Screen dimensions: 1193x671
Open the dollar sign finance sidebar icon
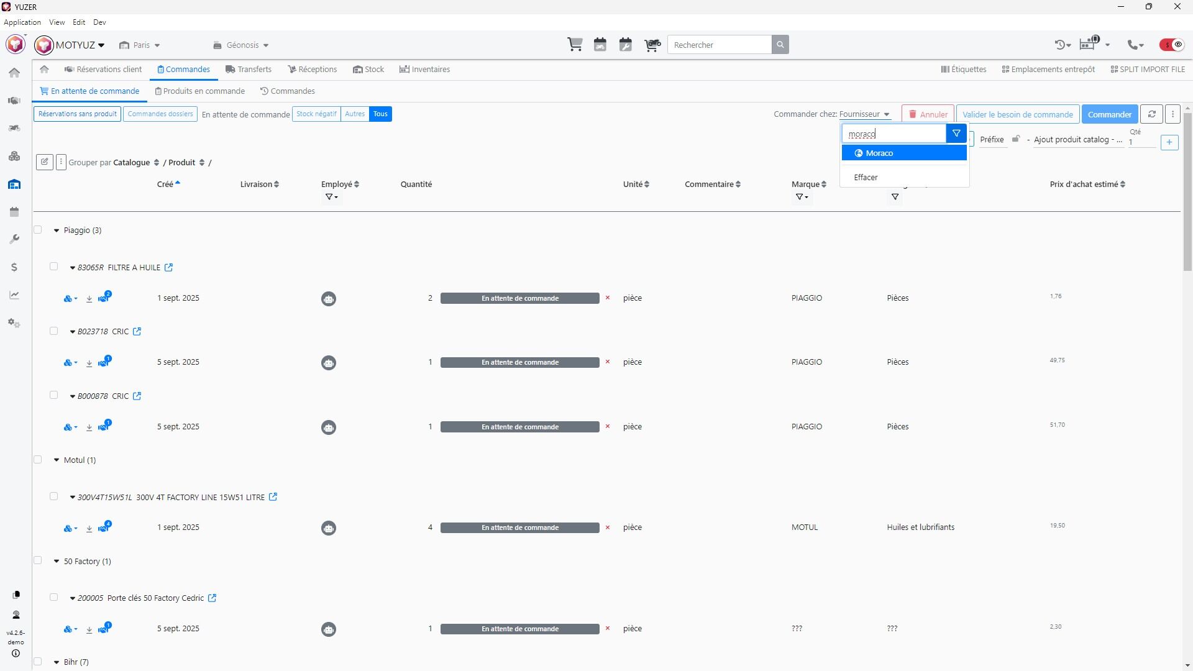tap(14, 268)
